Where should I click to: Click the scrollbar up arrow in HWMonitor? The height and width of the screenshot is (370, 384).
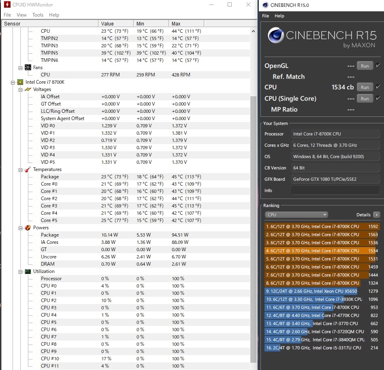253,31
